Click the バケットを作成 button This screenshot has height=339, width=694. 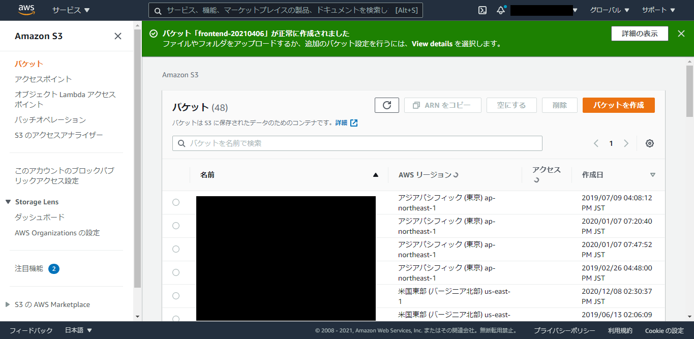[619, 105]
